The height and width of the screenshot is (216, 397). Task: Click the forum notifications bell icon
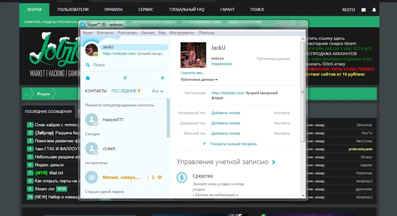pos(374,10)
